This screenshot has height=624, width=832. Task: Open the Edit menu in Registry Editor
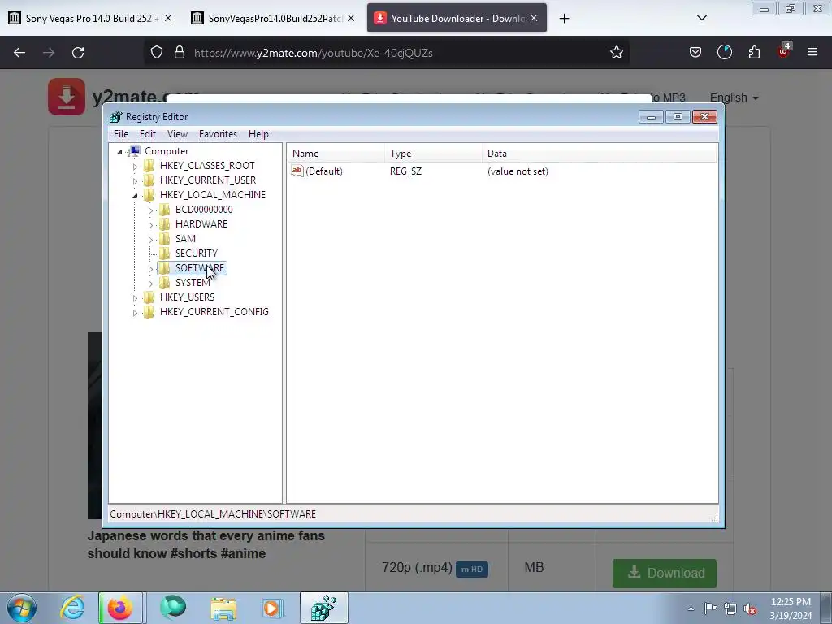click(148, 134)
